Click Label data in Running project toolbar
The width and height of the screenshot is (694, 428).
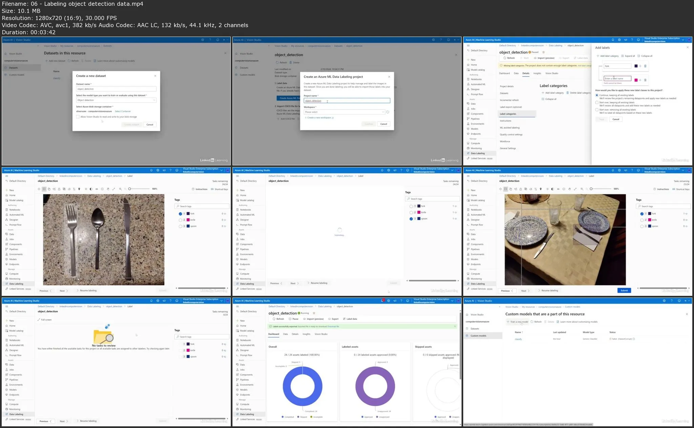[350, 319]
